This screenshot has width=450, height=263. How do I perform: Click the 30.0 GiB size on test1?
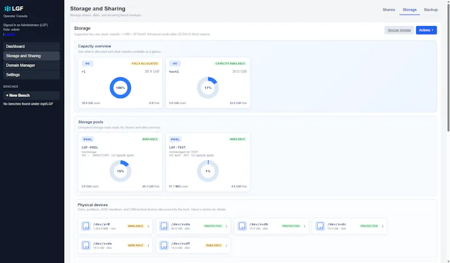pyautogui.click(x=239, y=72)
